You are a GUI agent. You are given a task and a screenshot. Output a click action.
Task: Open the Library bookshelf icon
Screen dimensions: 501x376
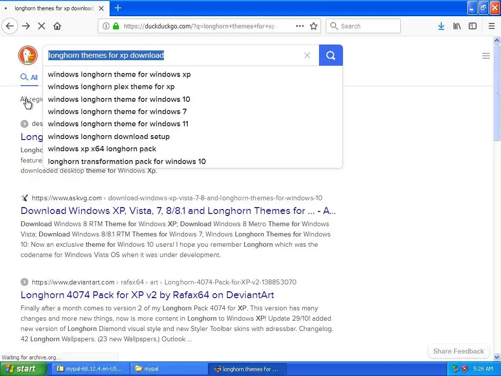point(457,26)
